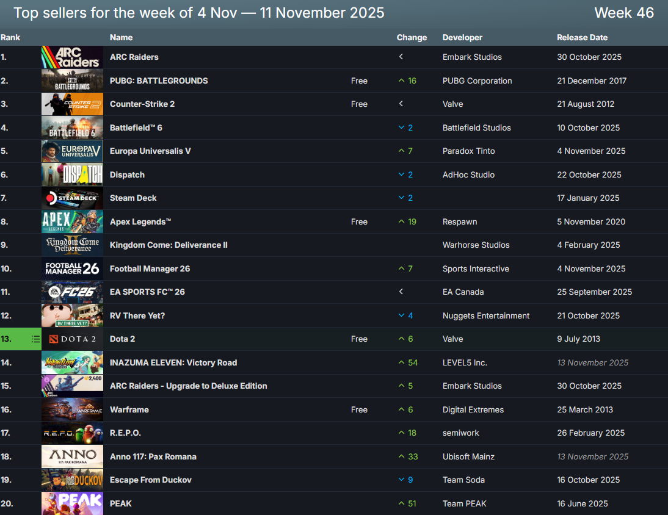Open Kingdom Come: Deliverance II link
The width and height of the screenshot is (668, 515).
(169, 245)
